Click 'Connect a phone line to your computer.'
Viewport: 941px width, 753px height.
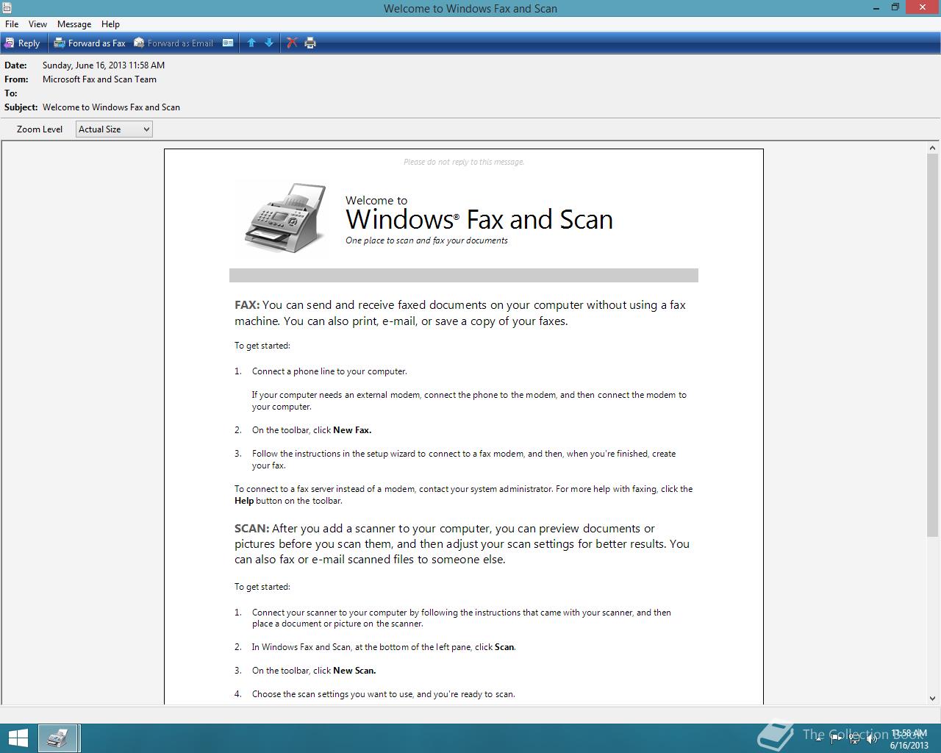[329, 371]
